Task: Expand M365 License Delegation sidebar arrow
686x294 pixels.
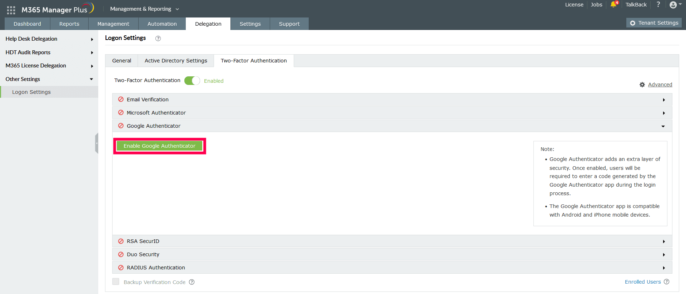Action: [92, 66]
